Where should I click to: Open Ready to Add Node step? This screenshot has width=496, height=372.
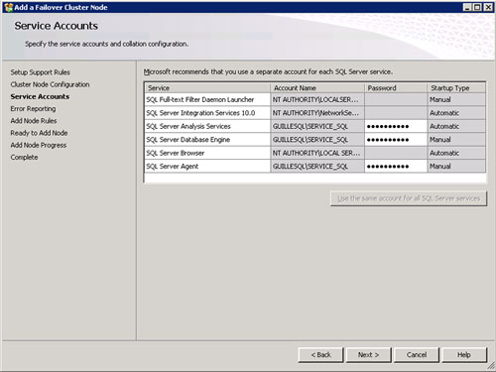(39, 133)
